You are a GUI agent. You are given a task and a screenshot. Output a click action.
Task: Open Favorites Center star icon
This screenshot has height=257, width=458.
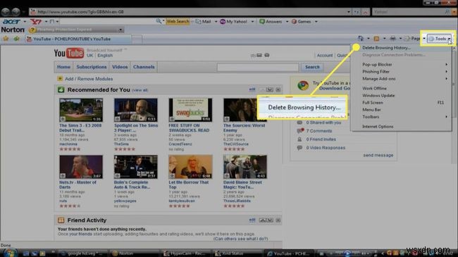click(6, 39)
